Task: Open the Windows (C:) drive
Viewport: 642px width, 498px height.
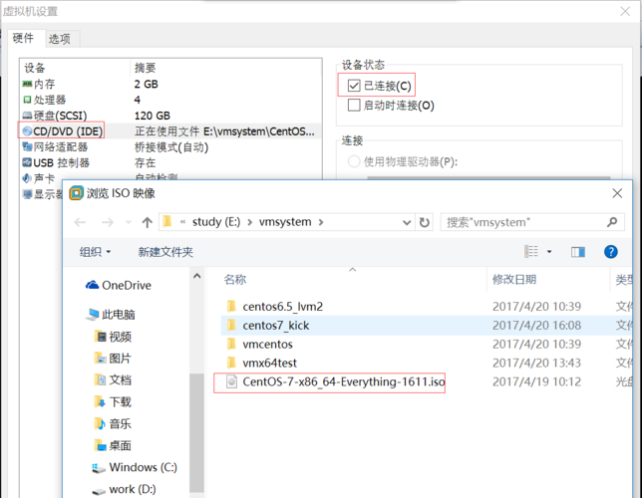Action: point(135,467)
